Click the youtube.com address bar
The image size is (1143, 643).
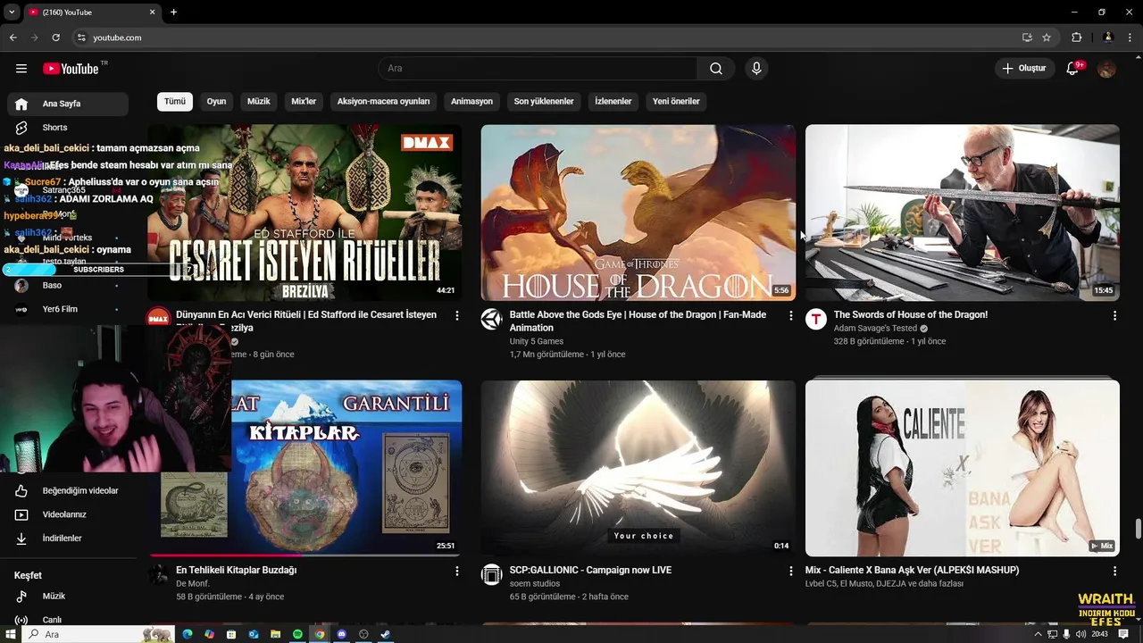coord(545,38)
